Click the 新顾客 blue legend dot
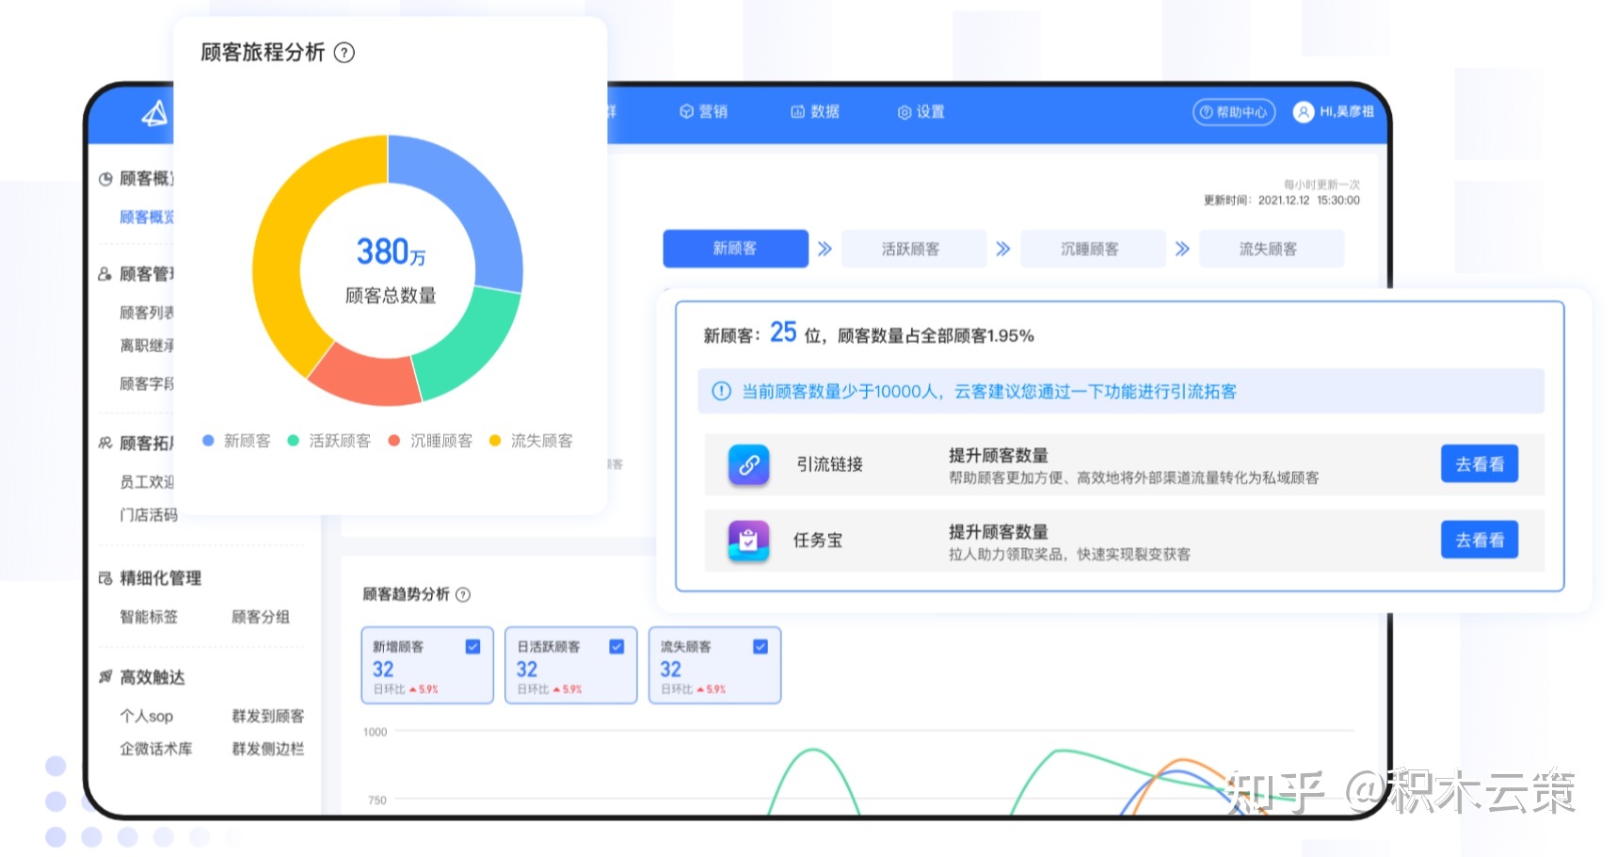The height and width of the screenshot is (857, 1617). click(208, 440)
